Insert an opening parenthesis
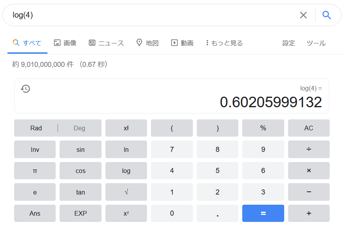 click(x=172, y=128)
